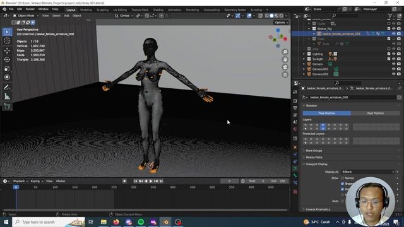The height and width of the screenshot is (227, 404).
Task: Switch to the Sculpting workspace tab
Action: 102,10
